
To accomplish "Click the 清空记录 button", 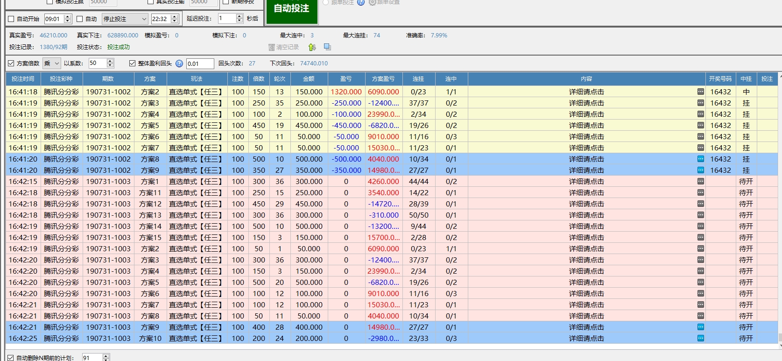I will (284, 47).
